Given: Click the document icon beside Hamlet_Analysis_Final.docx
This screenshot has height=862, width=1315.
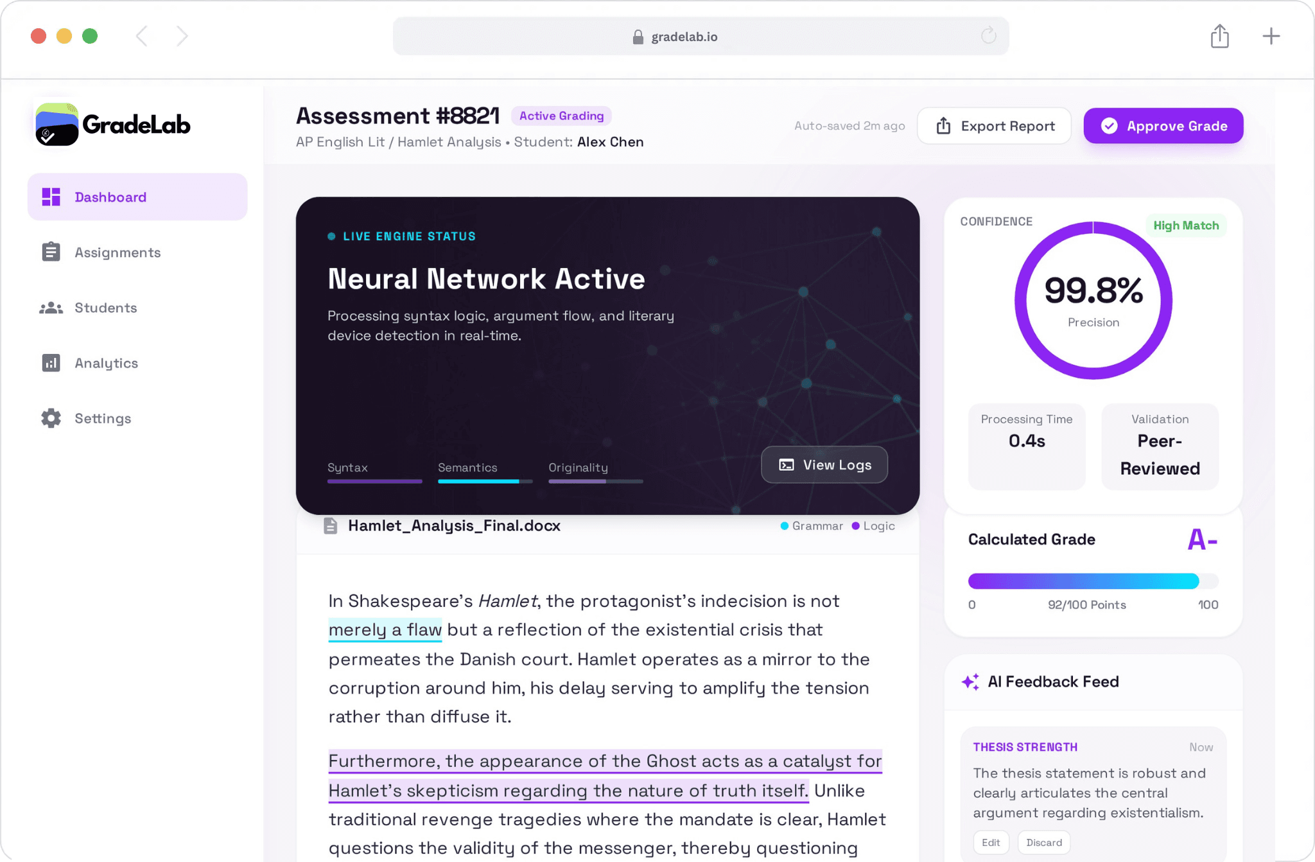Looking at the screenshot, I should 331,525.
